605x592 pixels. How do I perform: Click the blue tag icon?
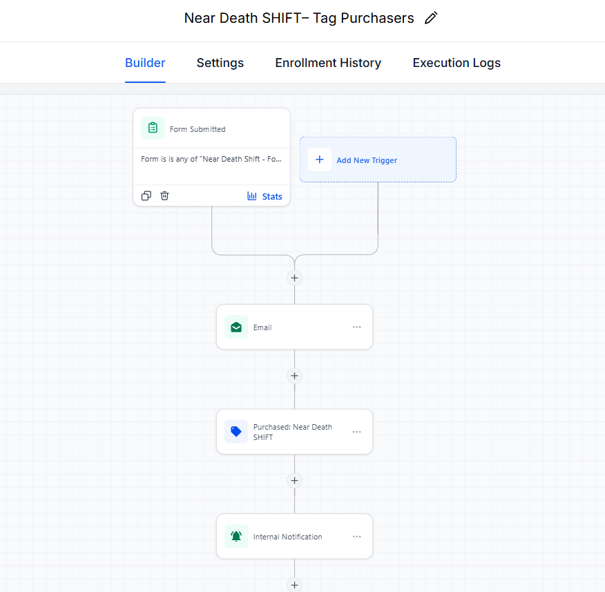coord(236,432)
